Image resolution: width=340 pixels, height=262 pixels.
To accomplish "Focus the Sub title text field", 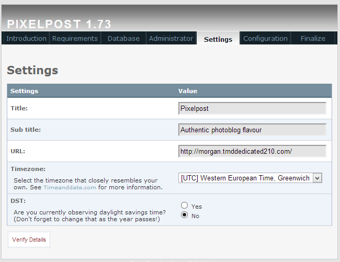I will [x=252, y=130].
